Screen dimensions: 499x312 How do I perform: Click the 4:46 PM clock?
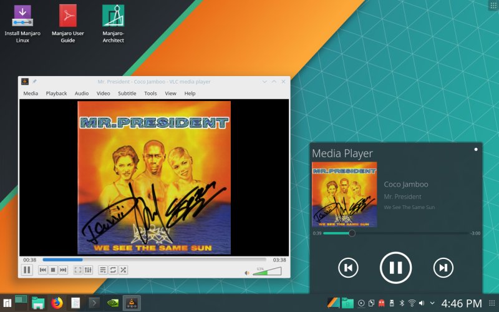(462, 303)
